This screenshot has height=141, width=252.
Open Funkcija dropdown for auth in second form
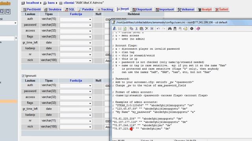tap(76, 86)
